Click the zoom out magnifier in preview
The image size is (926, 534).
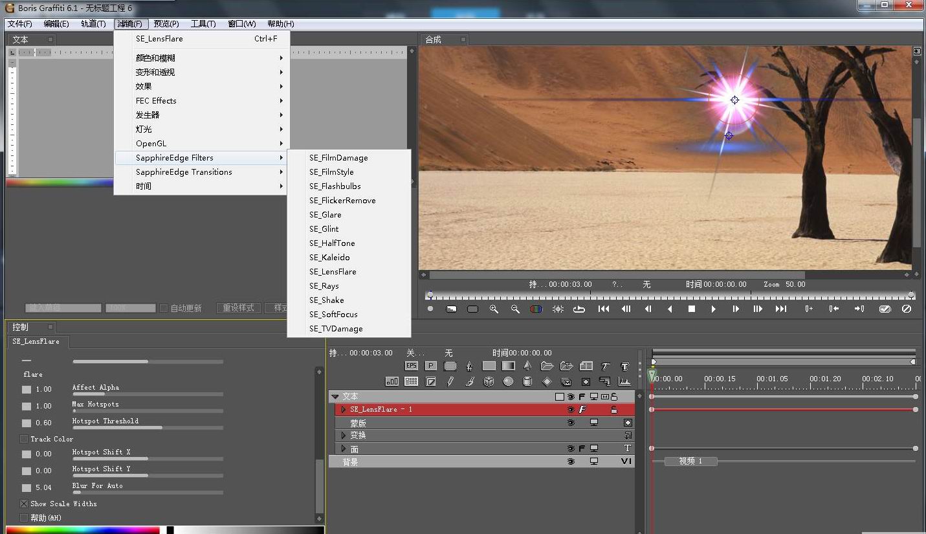pyautogui.click(x=515, y=309)
